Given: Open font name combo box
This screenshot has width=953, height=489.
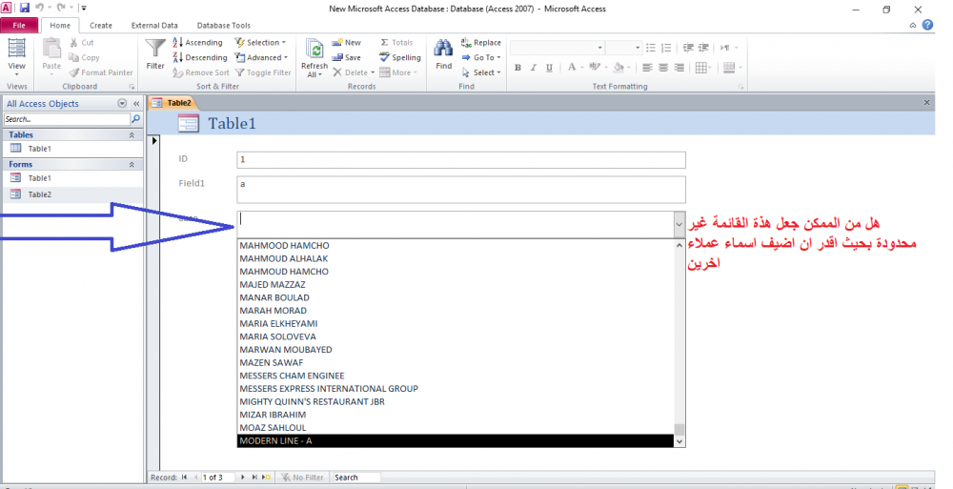Looking at the screenshot, I should click(558, 48).
